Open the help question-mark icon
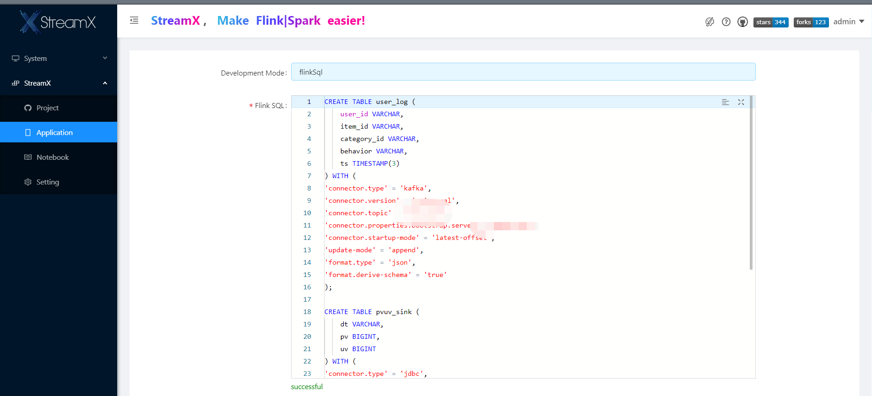The width and height of the screenshot is (872, 396). (x=726, y=22)
